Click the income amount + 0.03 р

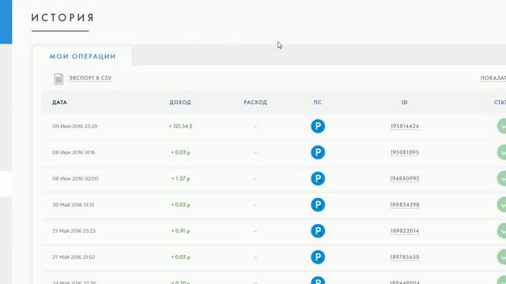click(180, 152)
